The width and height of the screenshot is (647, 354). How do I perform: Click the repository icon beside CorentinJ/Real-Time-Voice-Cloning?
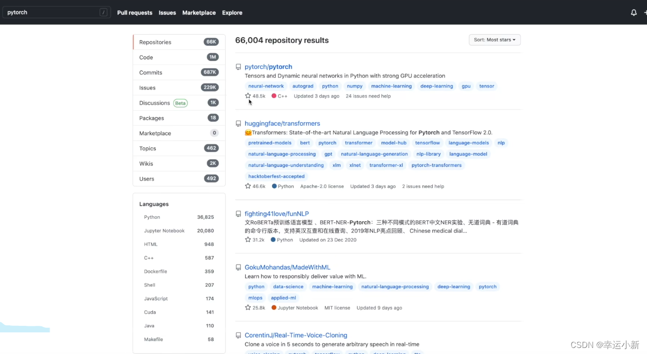(x=238, y=335)
